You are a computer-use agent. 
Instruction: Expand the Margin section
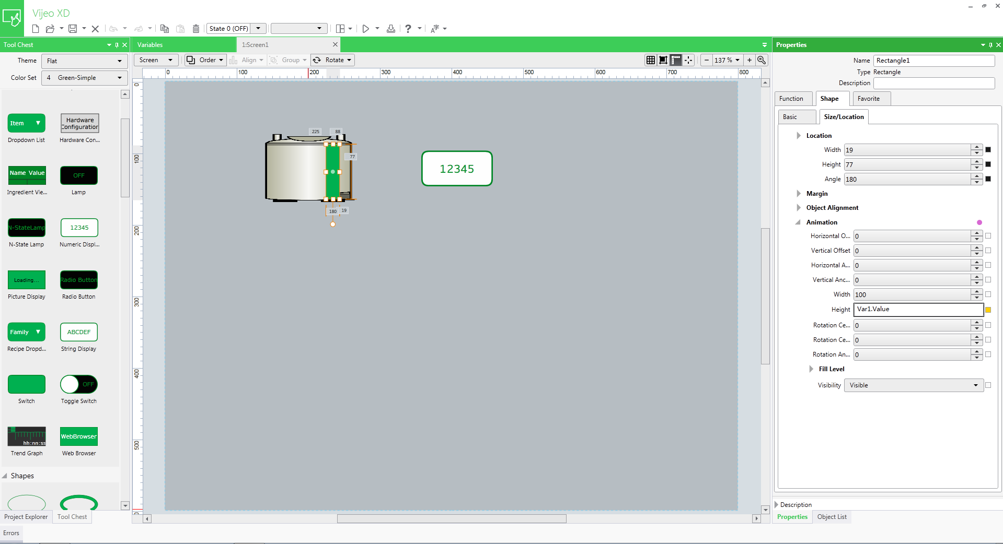pos(799,194)
